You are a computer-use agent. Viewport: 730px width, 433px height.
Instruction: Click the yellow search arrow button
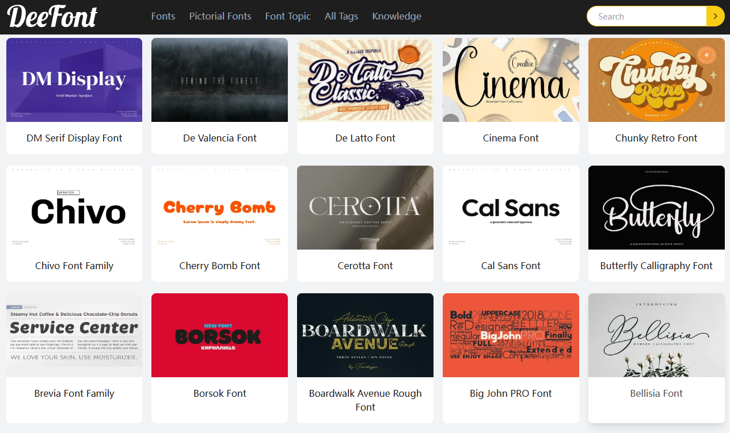coord(715,17)
